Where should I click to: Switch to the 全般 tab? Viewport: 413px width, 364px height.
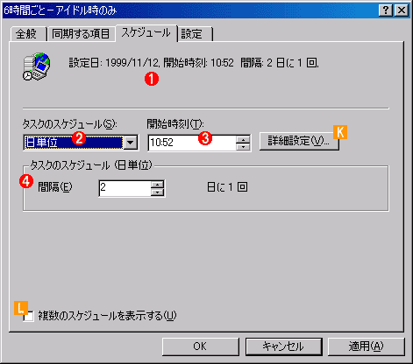pyautogui.click(x=26, y=34)
